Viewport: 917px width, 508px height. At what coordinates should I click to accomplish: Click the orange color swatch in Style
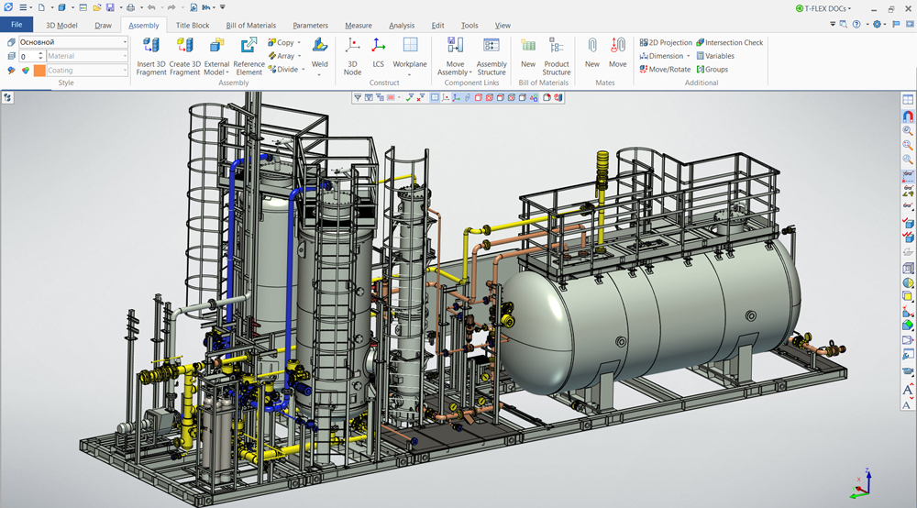coord(39,71)
